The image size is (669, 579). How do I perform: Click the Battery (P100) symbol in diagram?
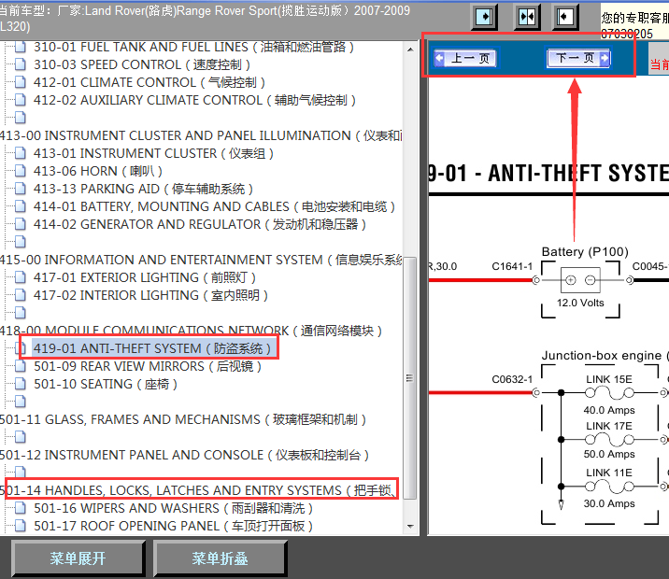580,280
